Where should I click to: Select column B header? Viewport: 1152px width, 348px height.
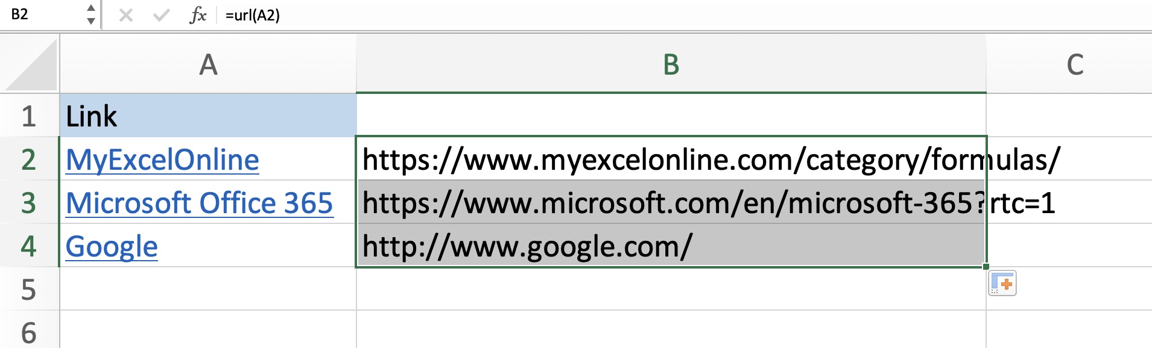[671, 64]
